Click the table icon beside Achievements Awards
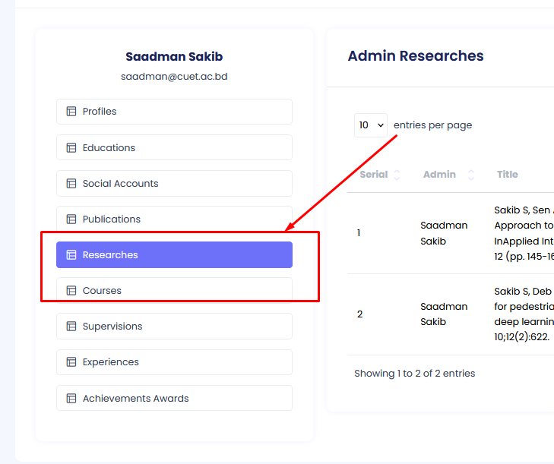This screenshot has width=554, height=464. pyautogui.click(x=71, y=399)
